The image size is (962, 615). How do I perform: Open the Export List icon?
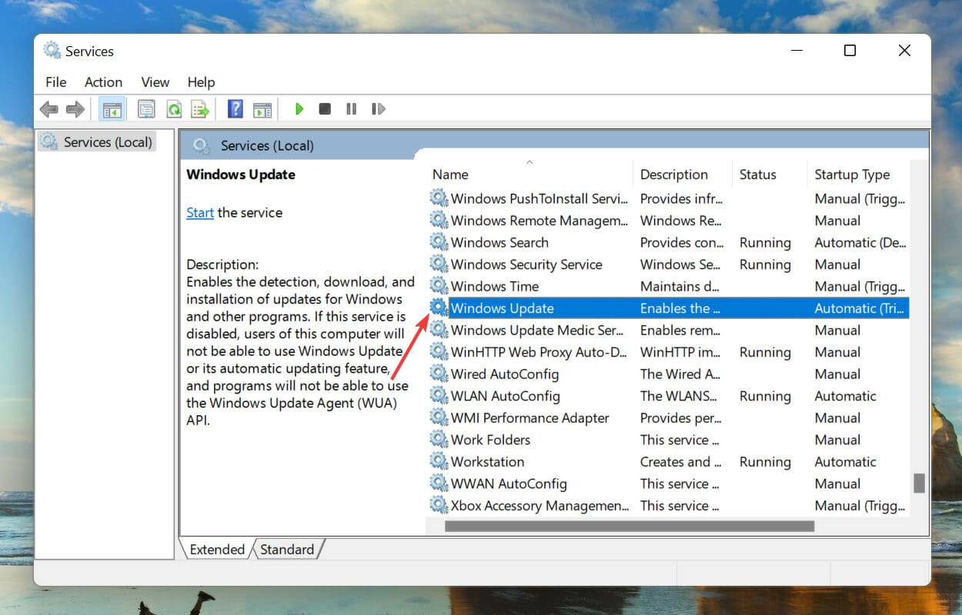coord(200,108)
